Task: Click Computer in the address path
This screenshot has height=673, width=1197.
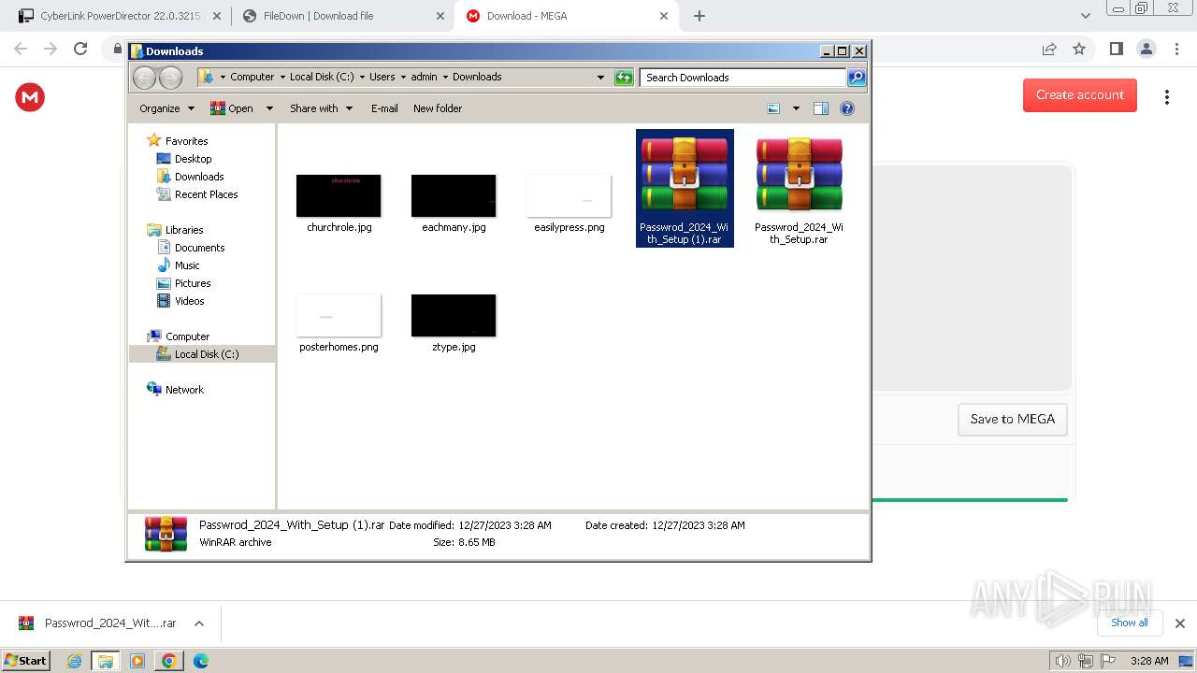Action: click(252, 78)
